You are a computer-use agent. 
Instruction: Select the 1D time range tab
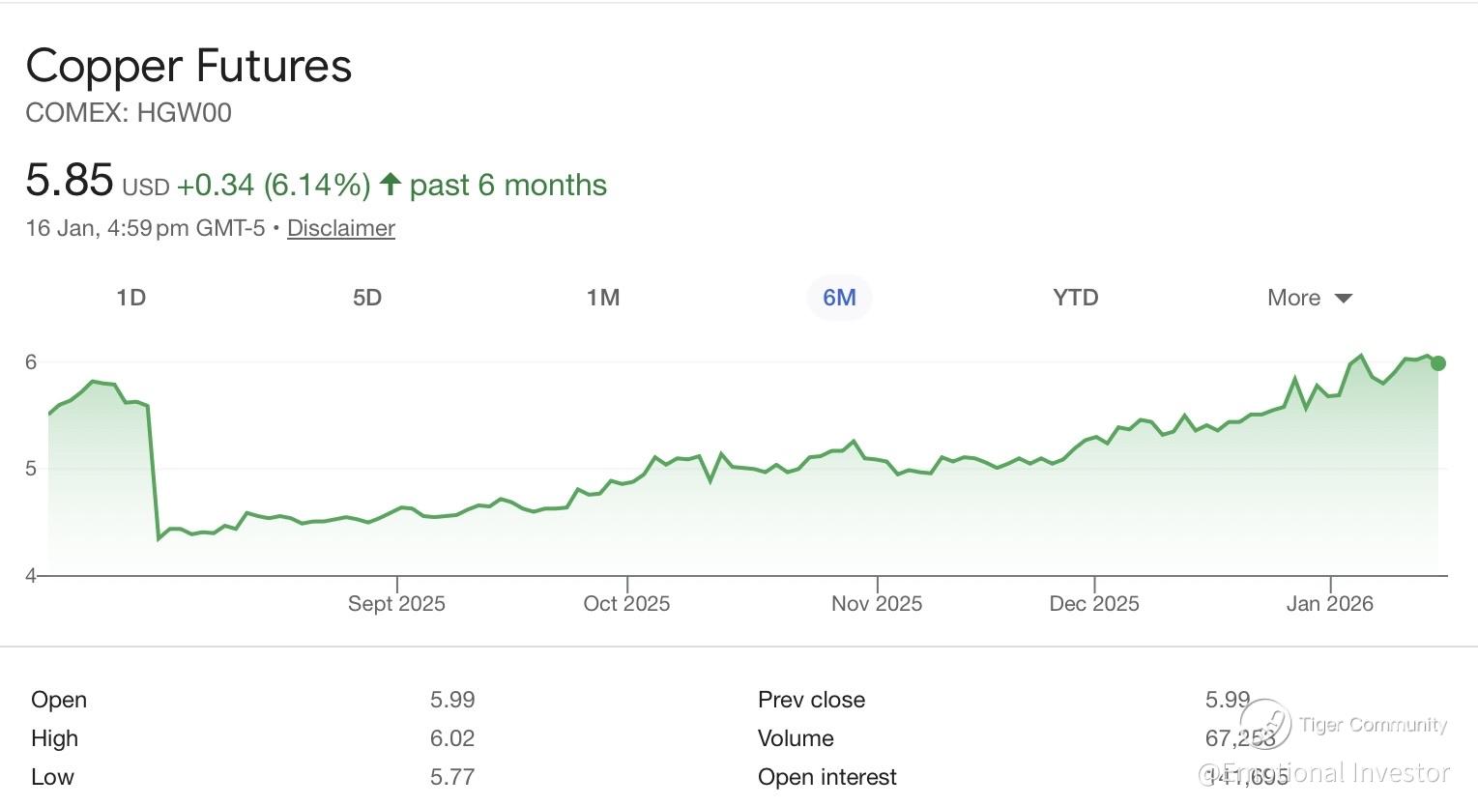pos(130,298)
